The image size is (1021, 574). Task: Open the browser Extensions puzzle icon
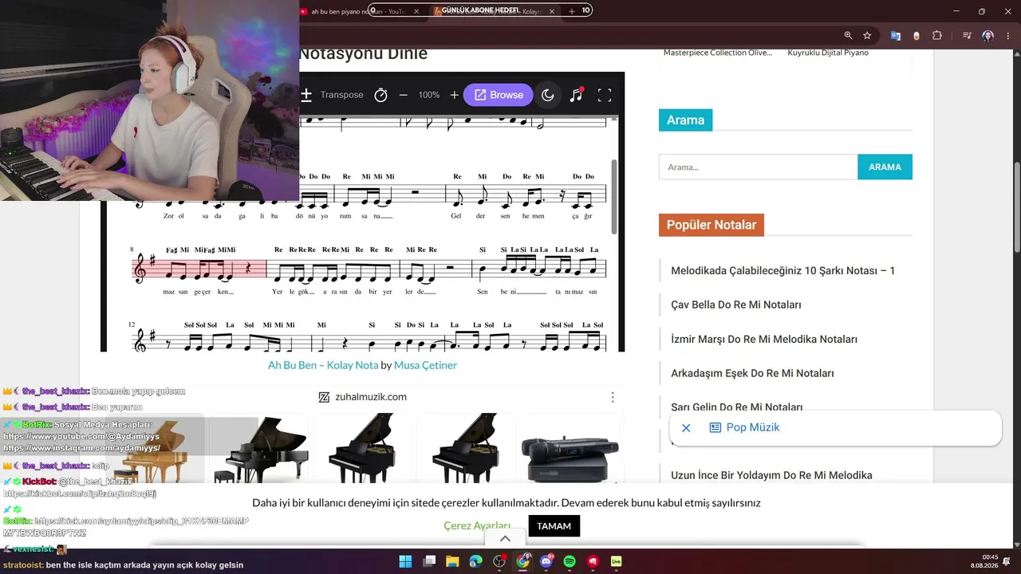[x=937, y=35]
